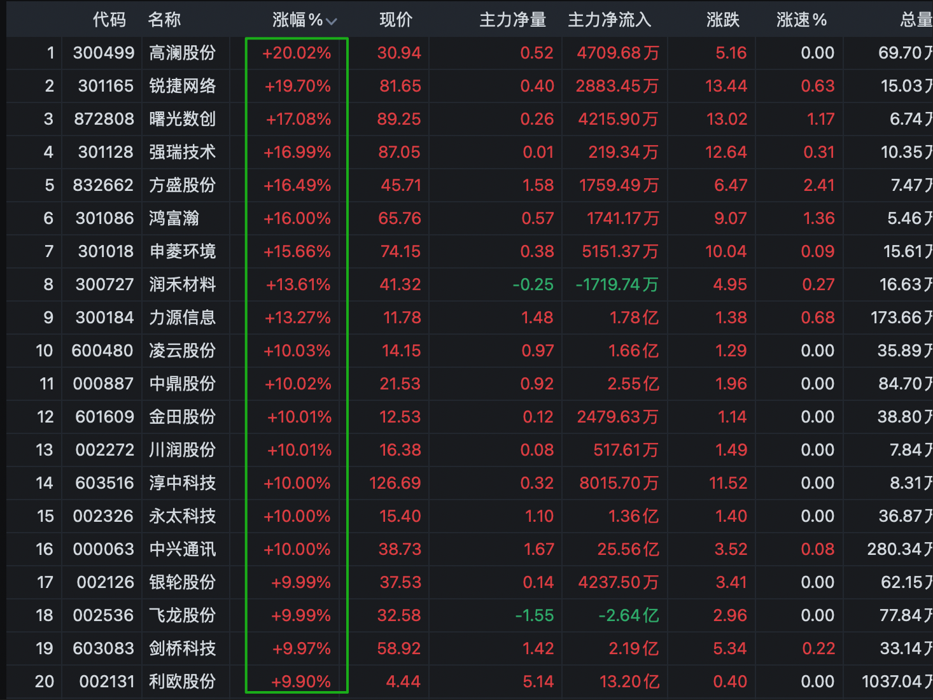
Task: Select stock code 872808
Action: [104, 119]
